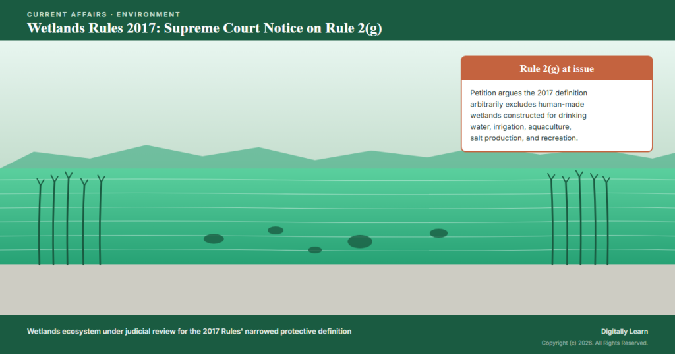Select the 'Rule 2(g) at issue' card header
This screenshot has height=354, width=675.
coord(556,68)
